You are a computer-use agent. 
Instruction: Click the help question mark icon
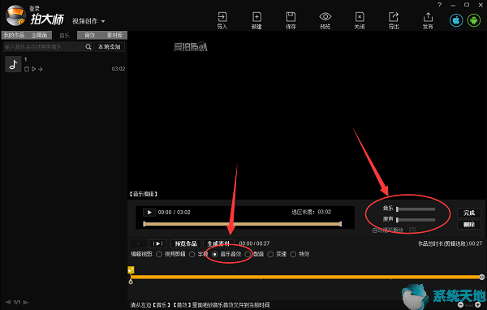pyautogui.click(x=439, y=5)
